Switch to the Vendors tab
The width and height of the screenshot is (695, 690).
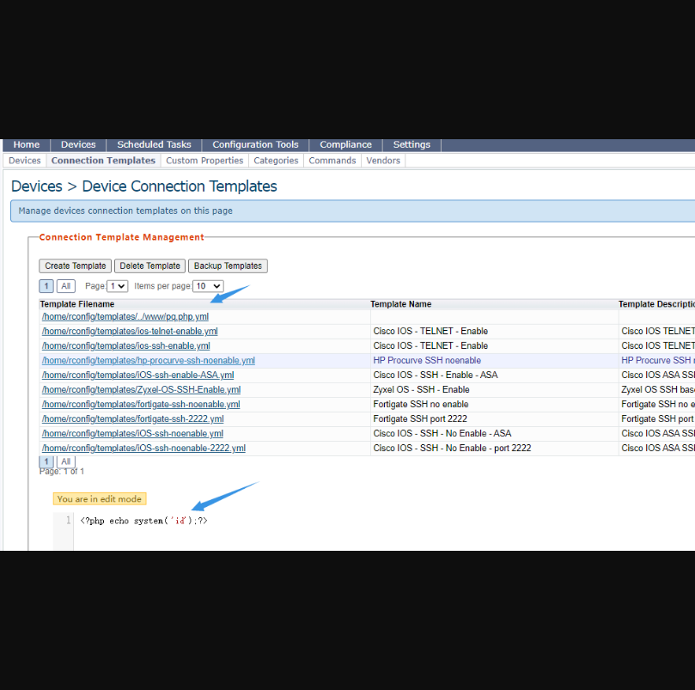pos(383,161)
